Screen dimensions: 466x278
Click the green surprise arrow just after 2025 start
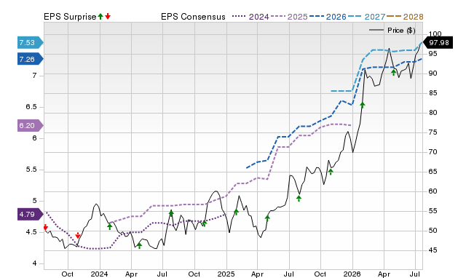pos(236,212)
